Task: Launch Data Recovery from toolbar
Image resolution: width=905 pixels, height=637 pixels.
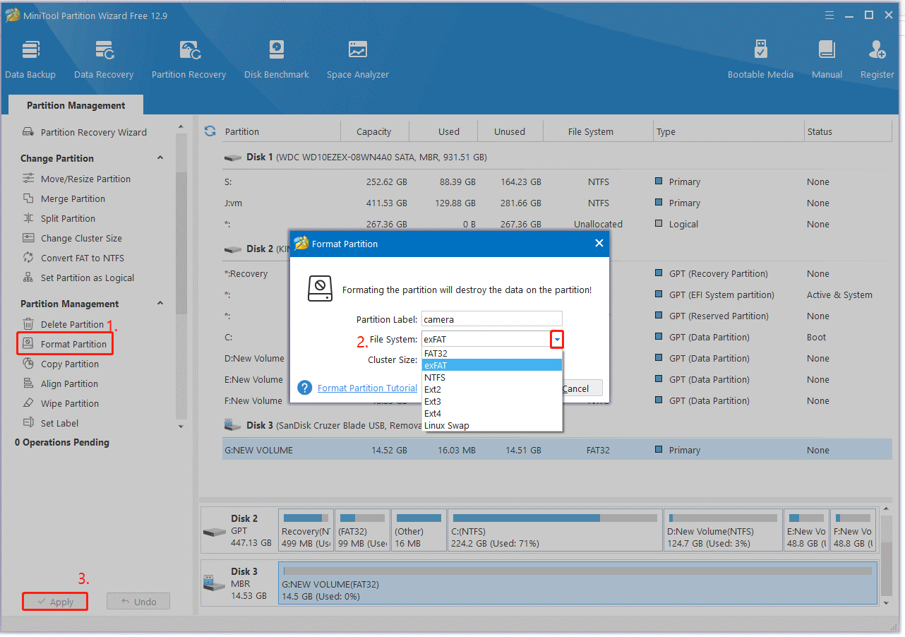Action: click(x=104, y=59)
